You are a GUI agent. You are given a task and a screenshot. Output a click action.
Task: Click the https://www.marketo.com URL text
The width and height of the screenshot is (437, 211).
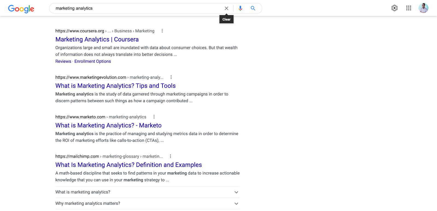(80, 117)
